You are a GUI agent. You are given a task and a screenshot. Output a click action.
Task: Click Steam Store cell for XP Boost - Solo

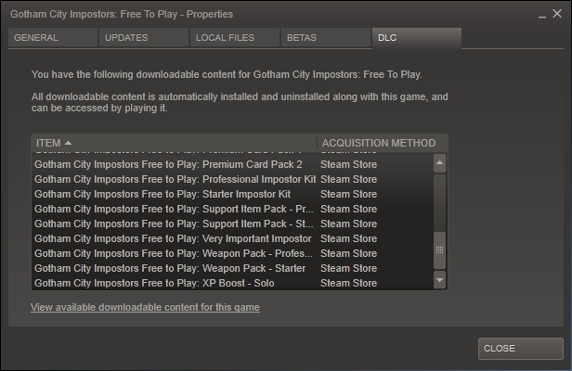[348, 283]
